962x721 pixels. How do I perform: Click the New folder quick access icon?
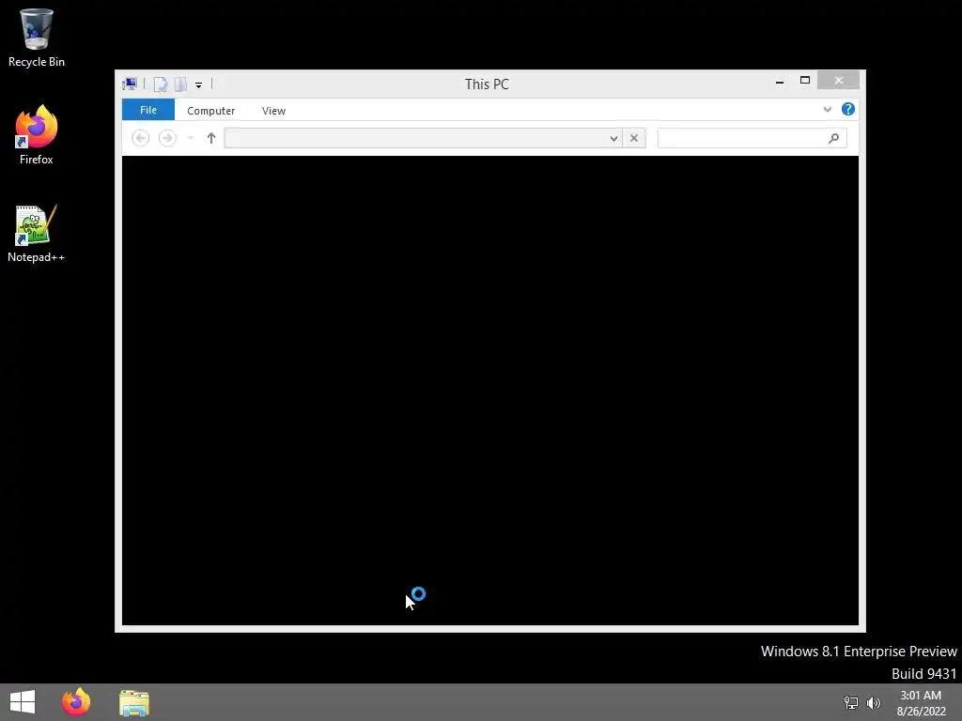click(x=180, y=84)
